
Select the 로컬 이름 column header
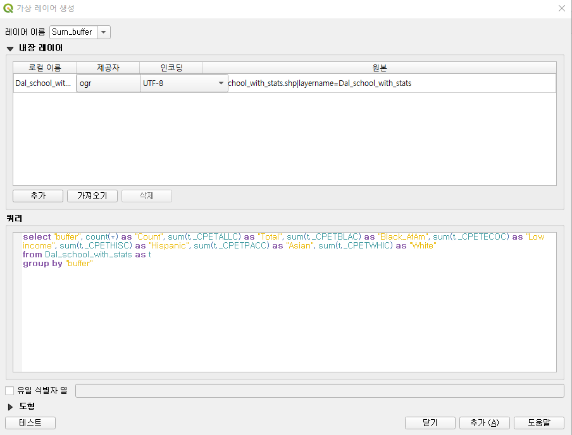[44, 68]
